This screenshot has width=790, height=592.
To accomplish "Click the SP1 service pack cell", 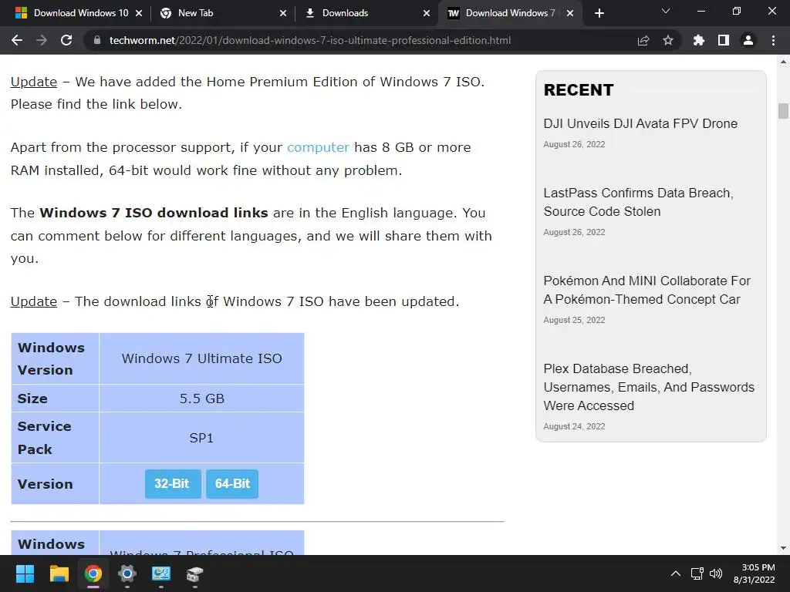I will pyautogui.click(x=201, y=438).
